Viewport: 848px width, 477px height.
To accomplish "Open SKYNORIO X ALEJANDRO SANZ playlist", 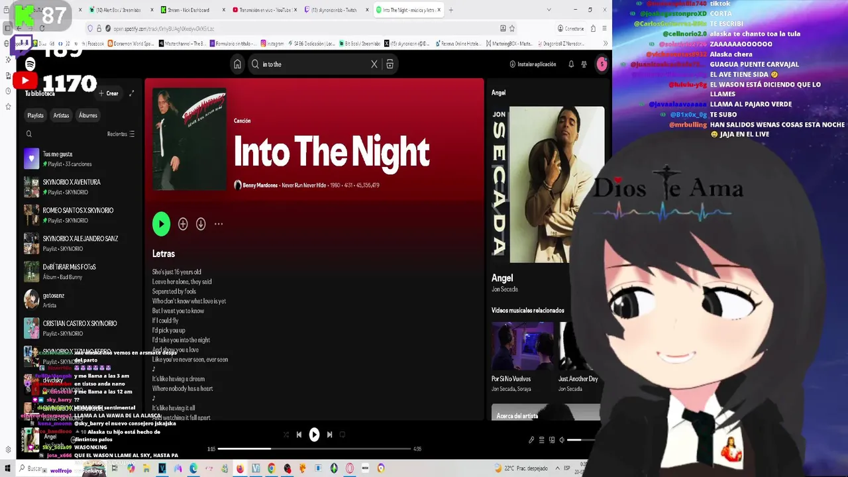I will point(79,244).
